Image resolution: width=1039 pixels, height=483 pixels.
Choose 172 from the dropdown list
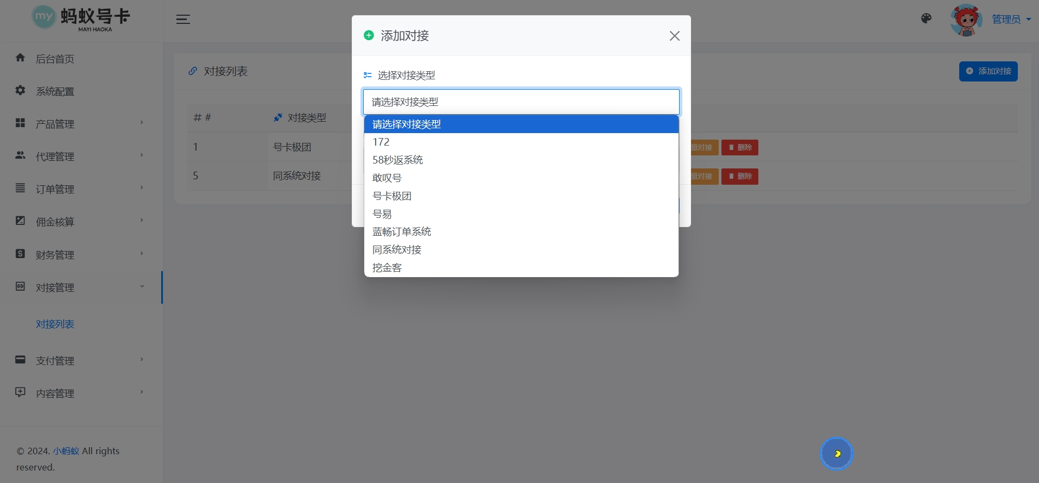(x=381, y=142)
